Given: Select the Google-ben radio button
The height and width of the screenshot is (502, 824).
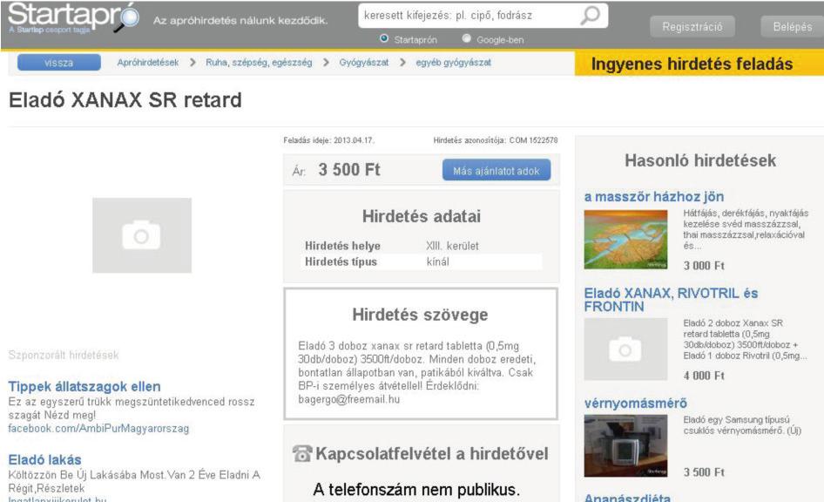Looking at the screenshot, I should [x=467, y=38].
